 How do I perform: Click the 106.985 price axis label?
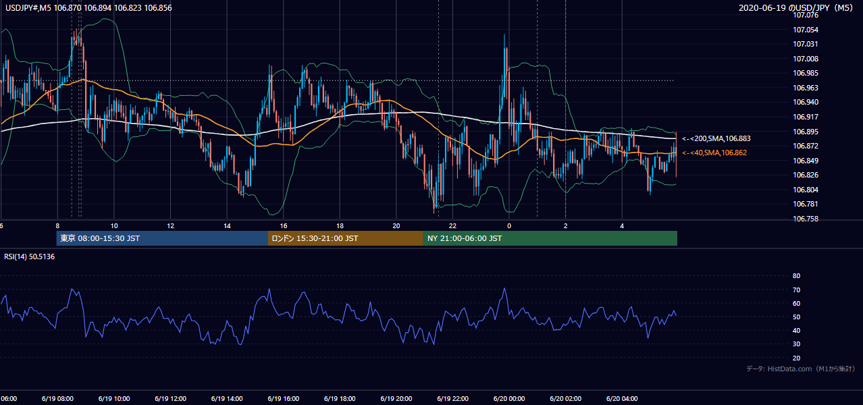point(806,73)
